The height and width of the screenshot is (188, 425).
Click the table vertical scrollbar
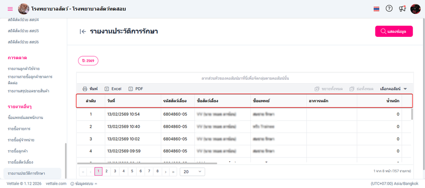pyautogui.click(x=412, y=114)
